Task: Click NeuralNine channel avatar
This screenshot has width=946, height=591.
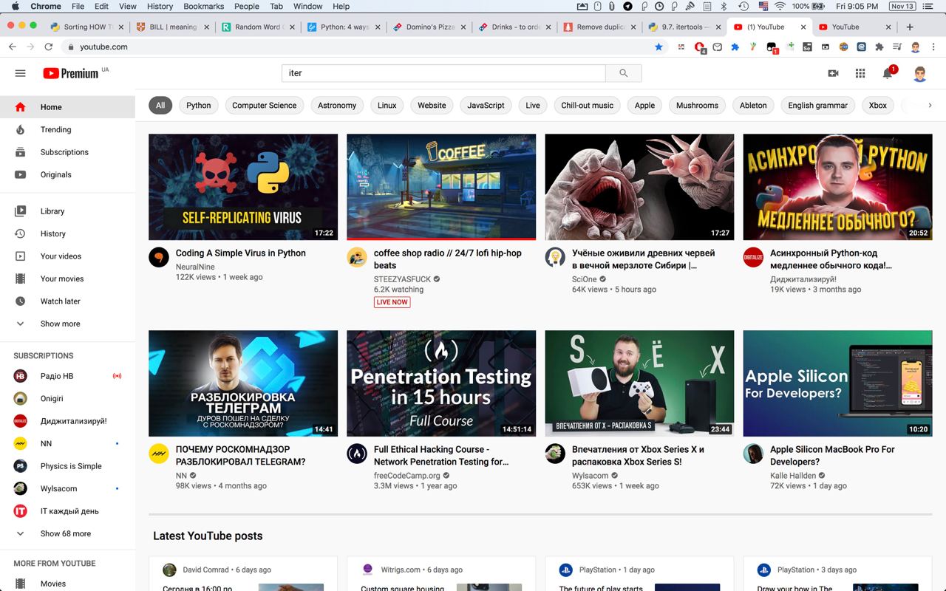Action: click(x=159, y=257)
